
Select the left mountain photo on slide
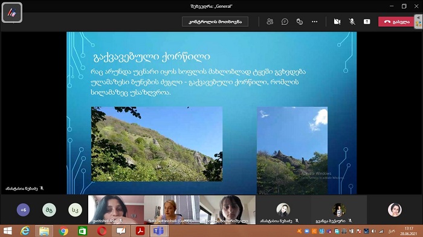click(157, 144)
